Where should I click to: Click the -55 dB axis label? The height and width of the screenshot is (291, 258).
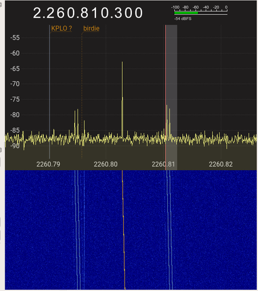15,38
